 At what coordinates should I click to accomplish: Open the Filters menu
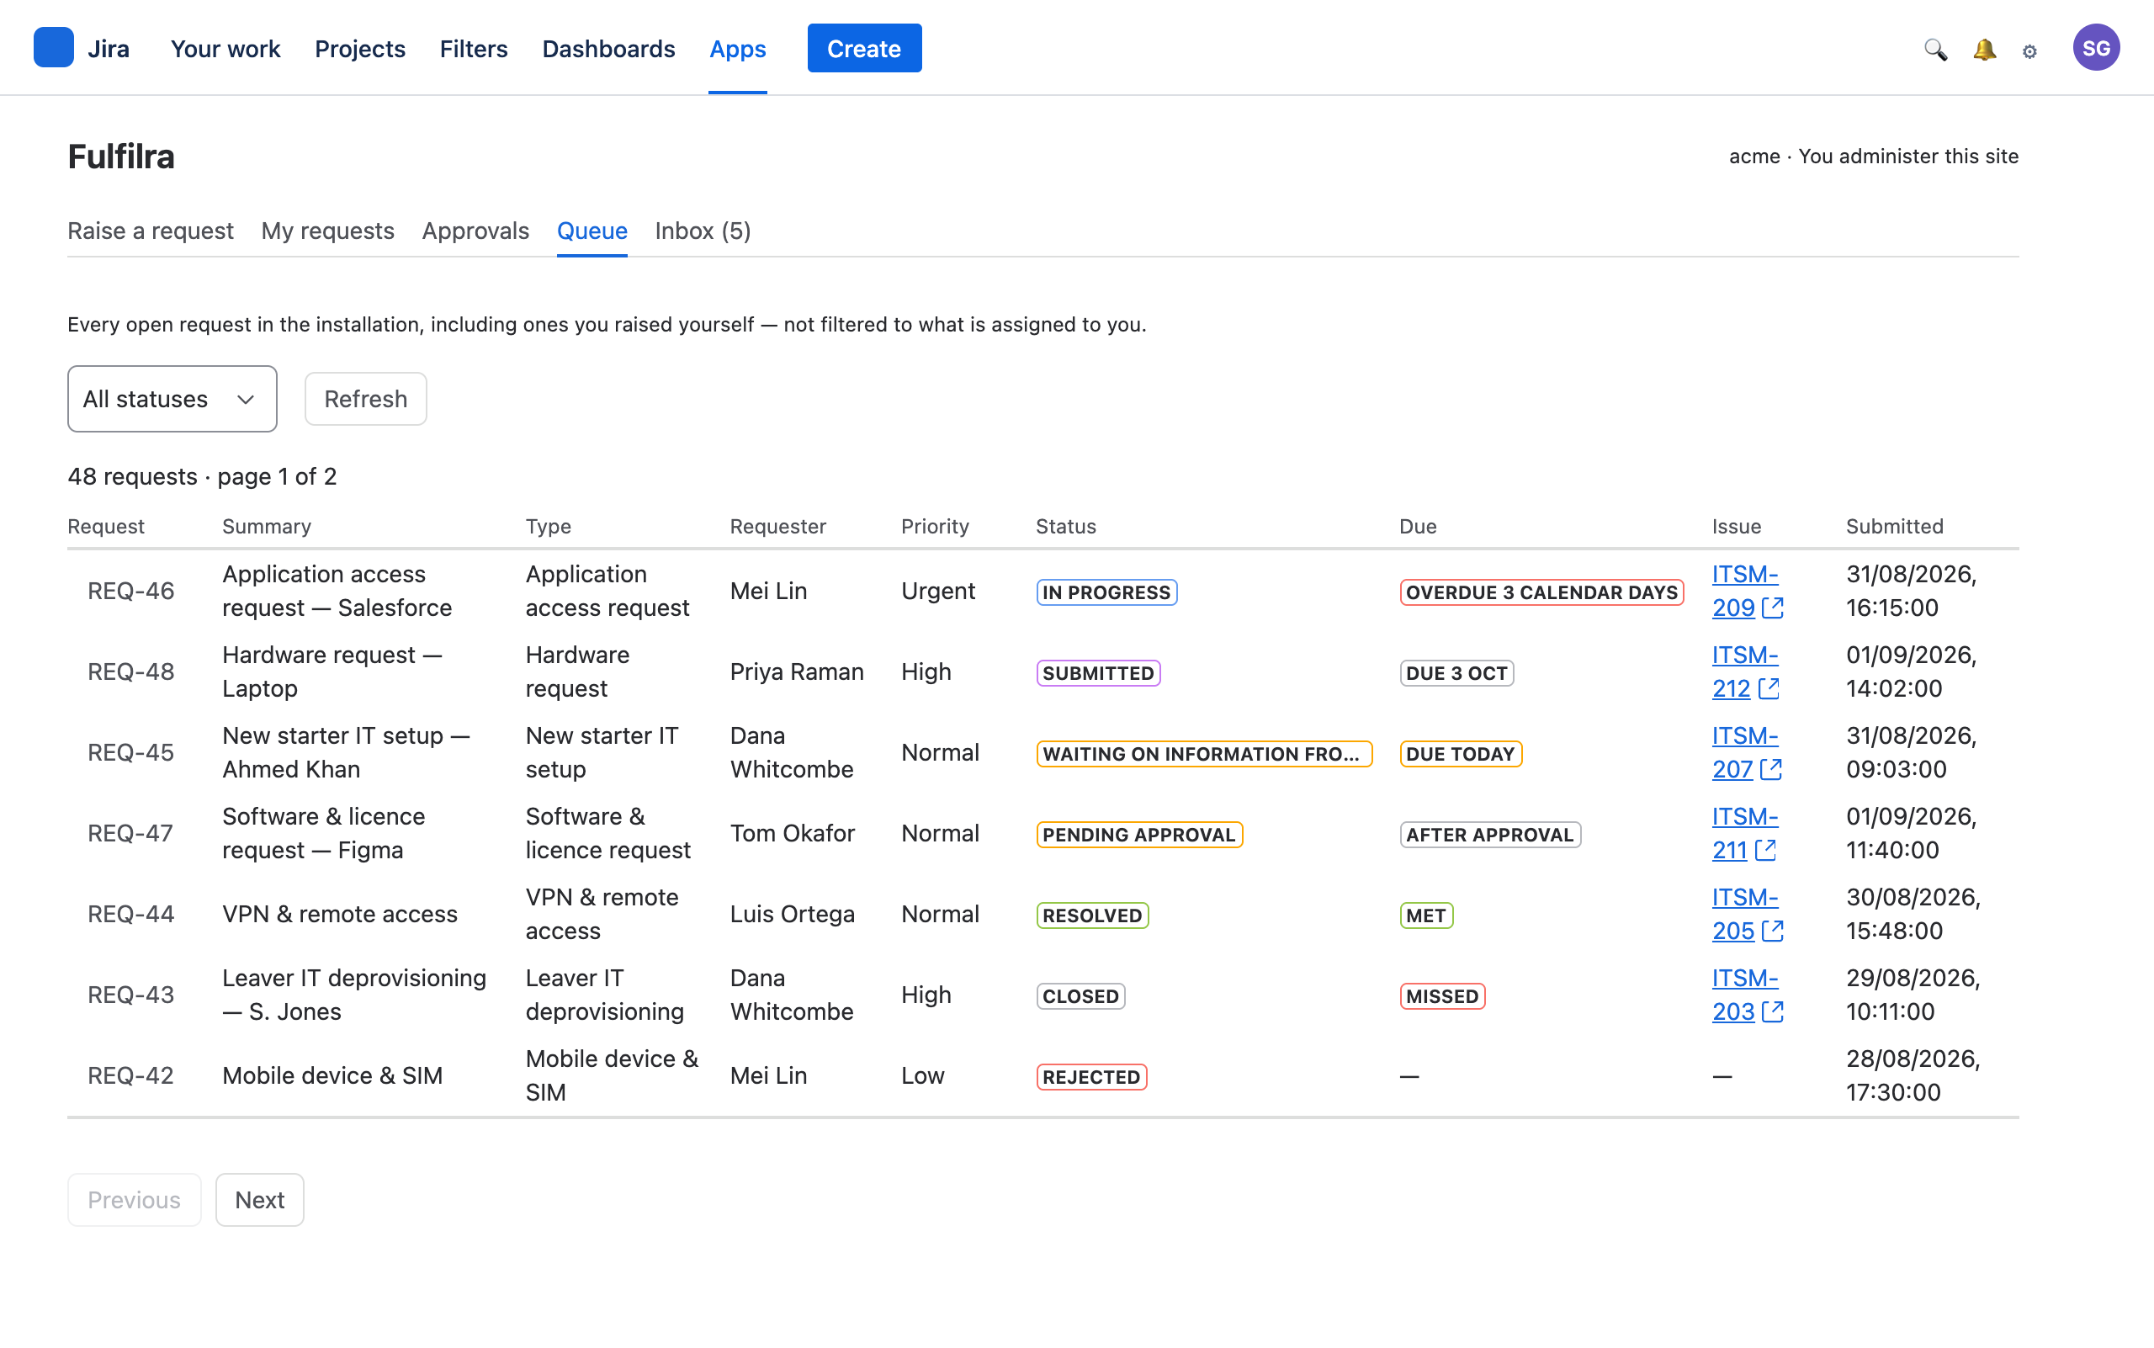click(474, 49)
